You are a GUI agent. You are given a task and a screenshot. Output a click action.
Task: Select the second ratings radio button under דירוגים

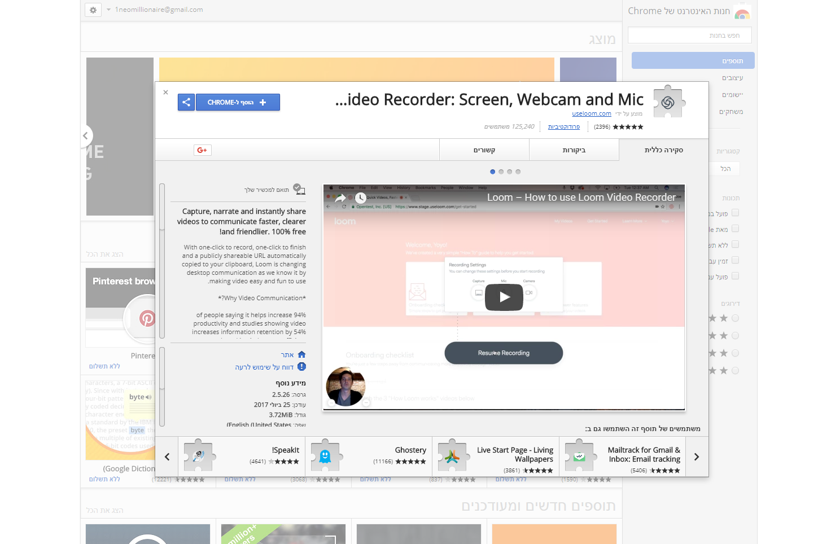[x=735, y=336]
